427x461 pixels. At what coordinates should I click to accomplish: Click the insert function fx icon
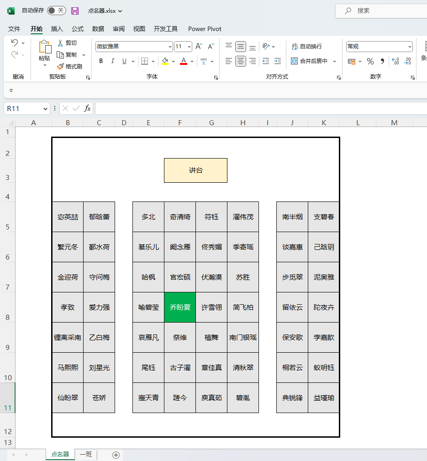(x=87, y=108)
